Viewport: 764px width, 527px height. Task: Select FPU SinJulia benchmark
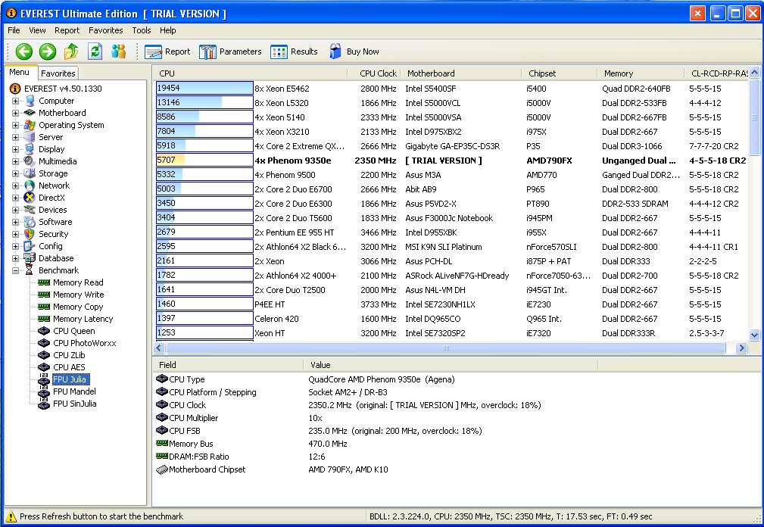coord(74,404)
